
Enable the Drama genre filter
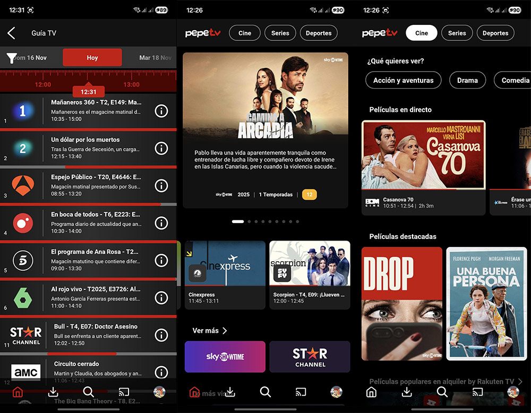[x=467, y=80]
